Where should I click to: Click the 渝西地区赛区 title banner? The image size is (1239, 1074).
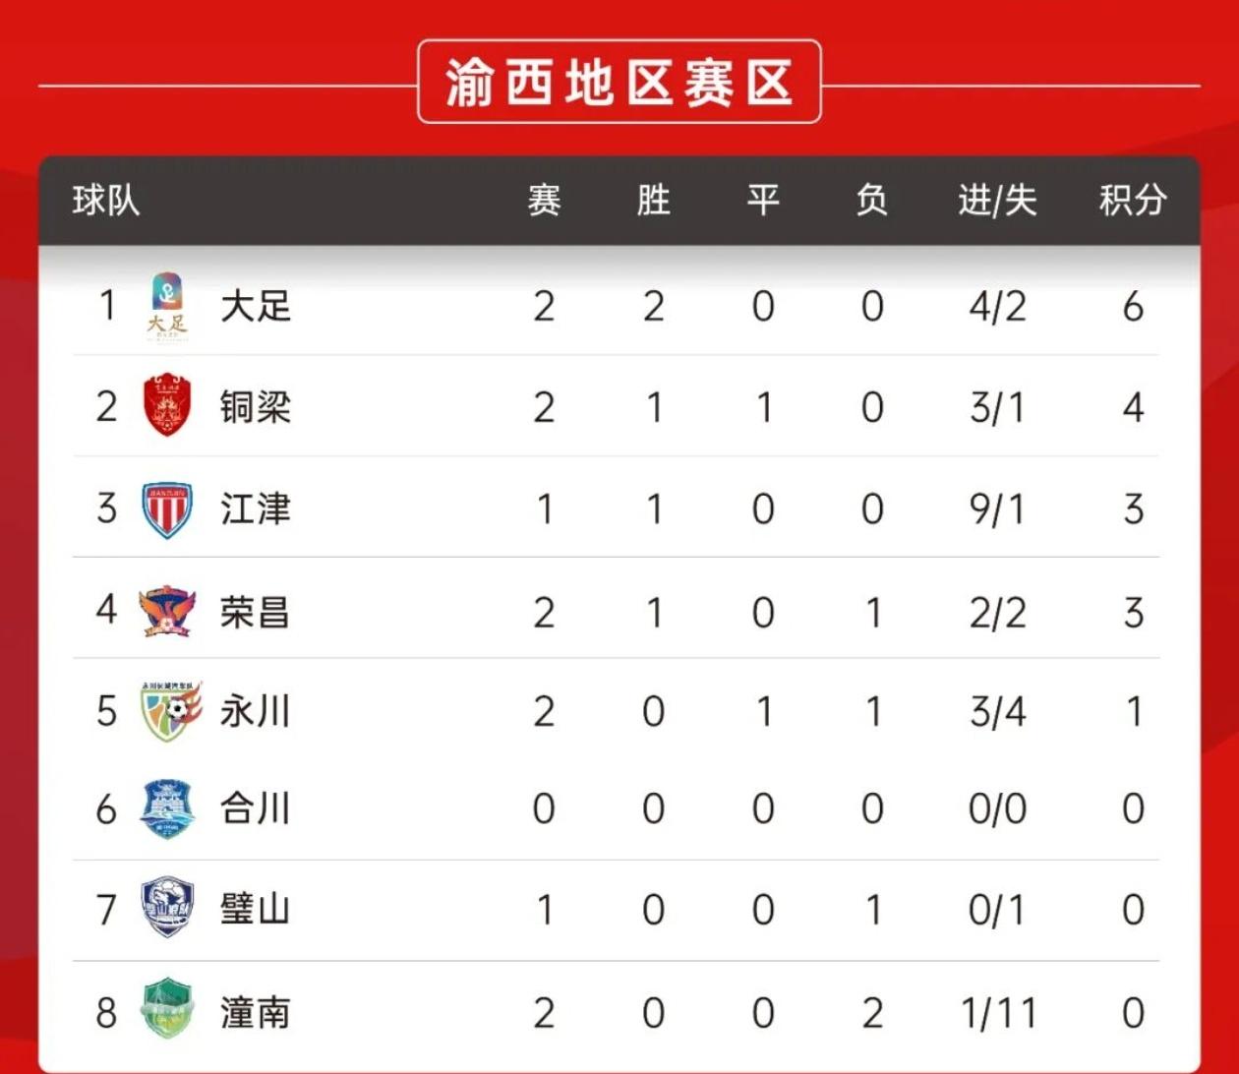(x=619, y=82)
